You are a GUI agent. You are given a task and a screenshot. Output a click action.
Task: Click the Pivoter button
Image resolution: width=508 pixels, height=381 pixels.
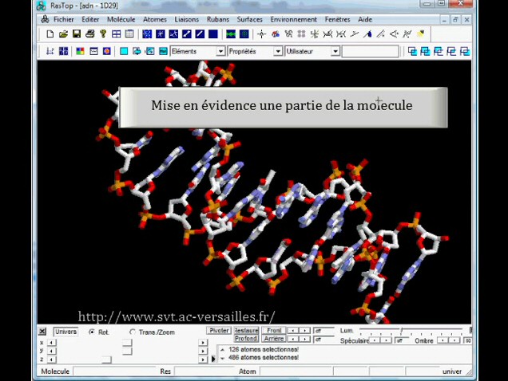coord(219,330)
